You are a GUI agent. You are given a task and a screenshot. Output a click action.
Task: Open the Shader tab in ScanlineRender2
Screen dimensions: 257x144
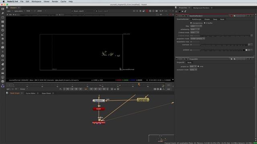(207, 19)
